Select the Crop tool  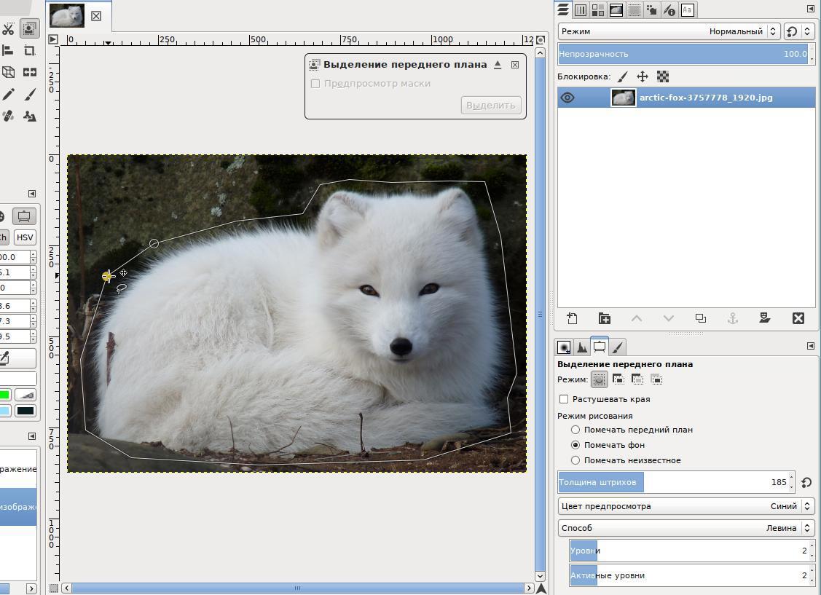tap(30, 51)
